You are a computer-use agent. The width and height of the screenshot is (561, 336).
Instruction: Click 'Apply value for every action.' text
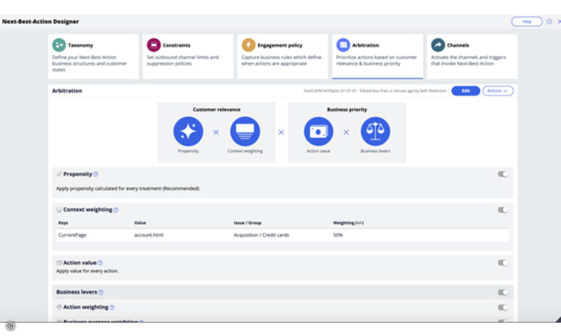click(87, 271)
